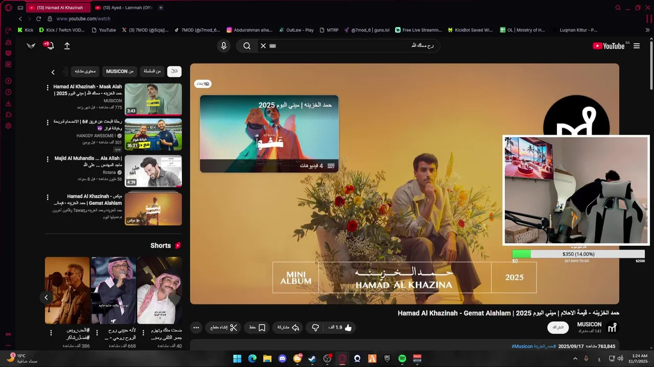Viewport: 654px width, 367px height.
Task: Open the YouTube account avatar menu
Action: (31, 46)
